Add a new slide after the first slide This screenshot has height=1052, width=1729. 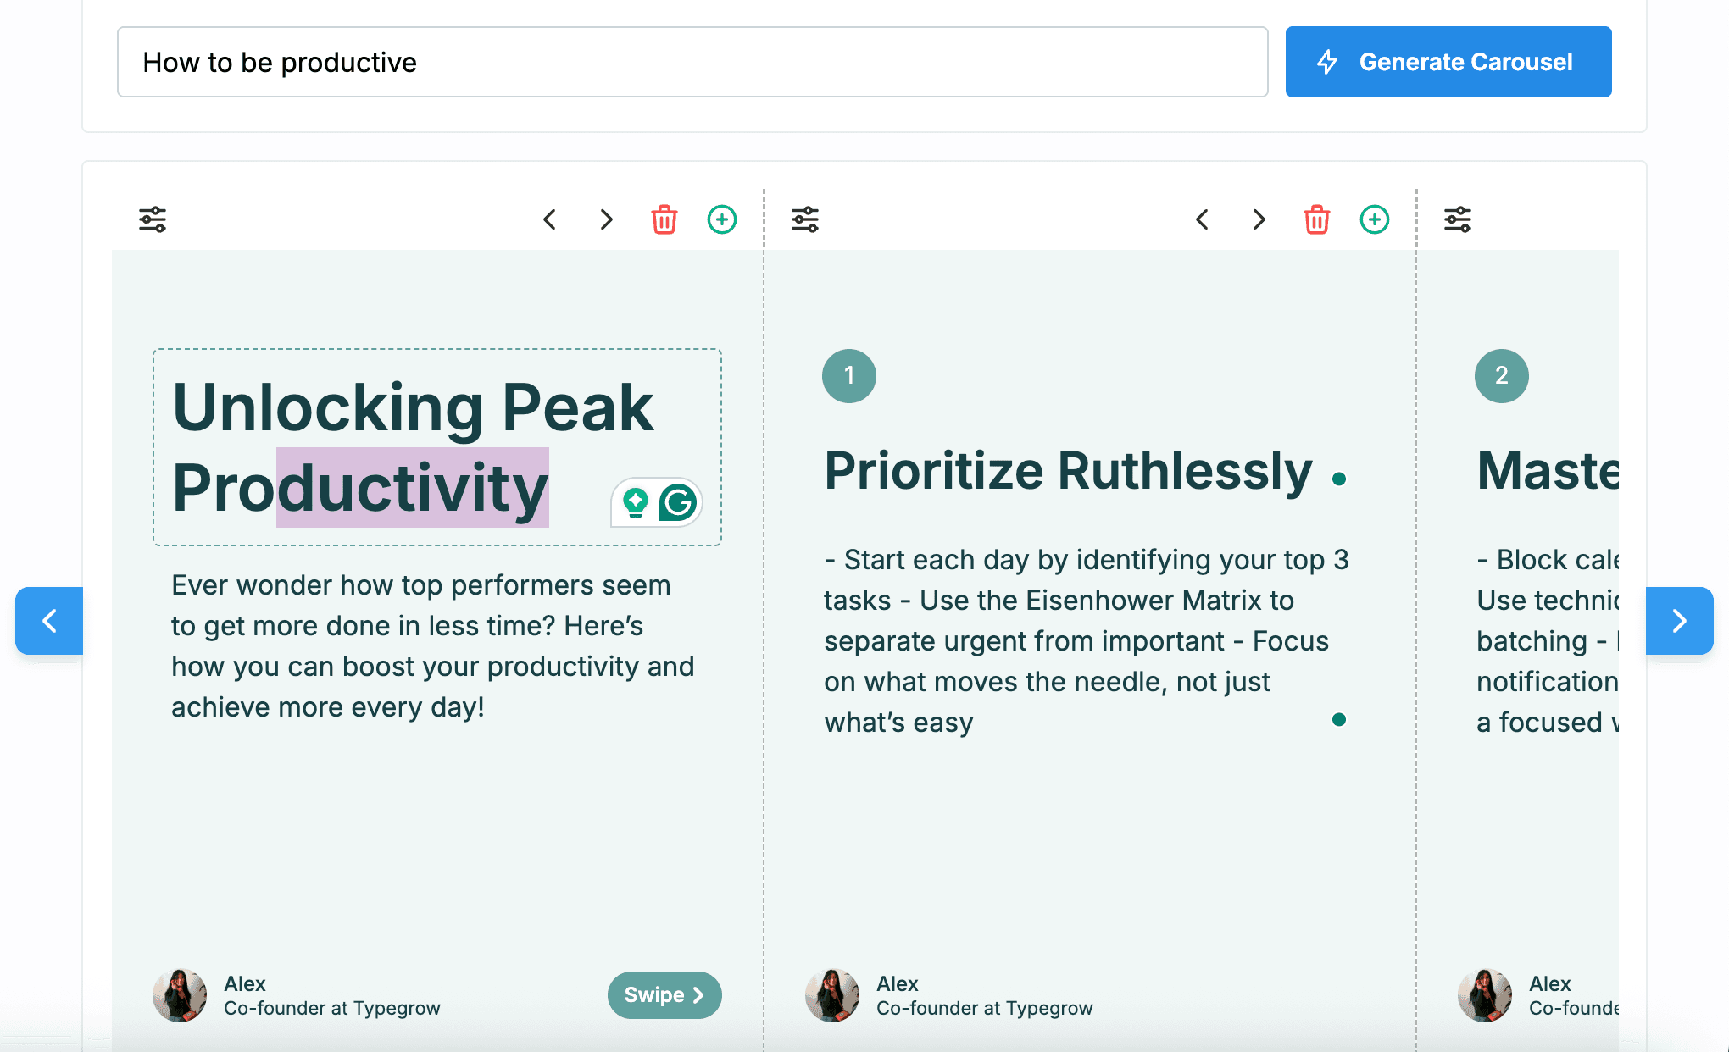pyautogui.click(x=722, y=219)
